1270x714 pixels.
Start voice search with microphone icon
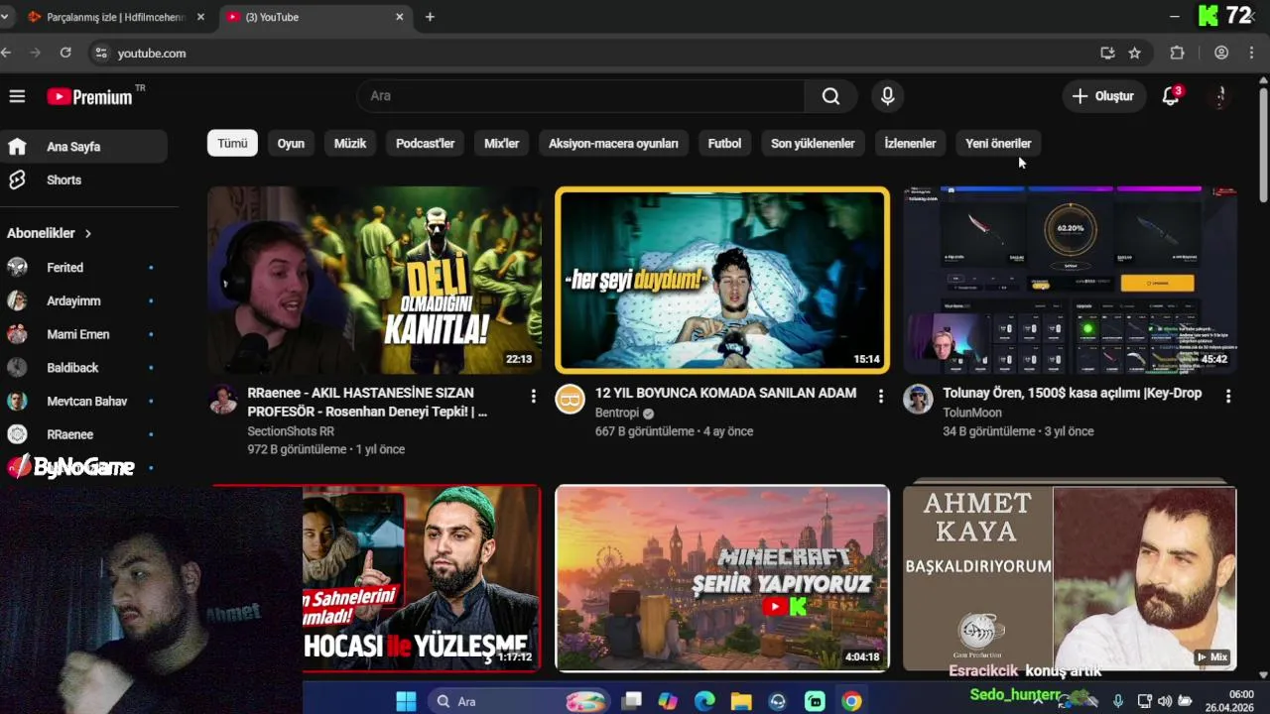pyautogui.click(x=887, y=96)
